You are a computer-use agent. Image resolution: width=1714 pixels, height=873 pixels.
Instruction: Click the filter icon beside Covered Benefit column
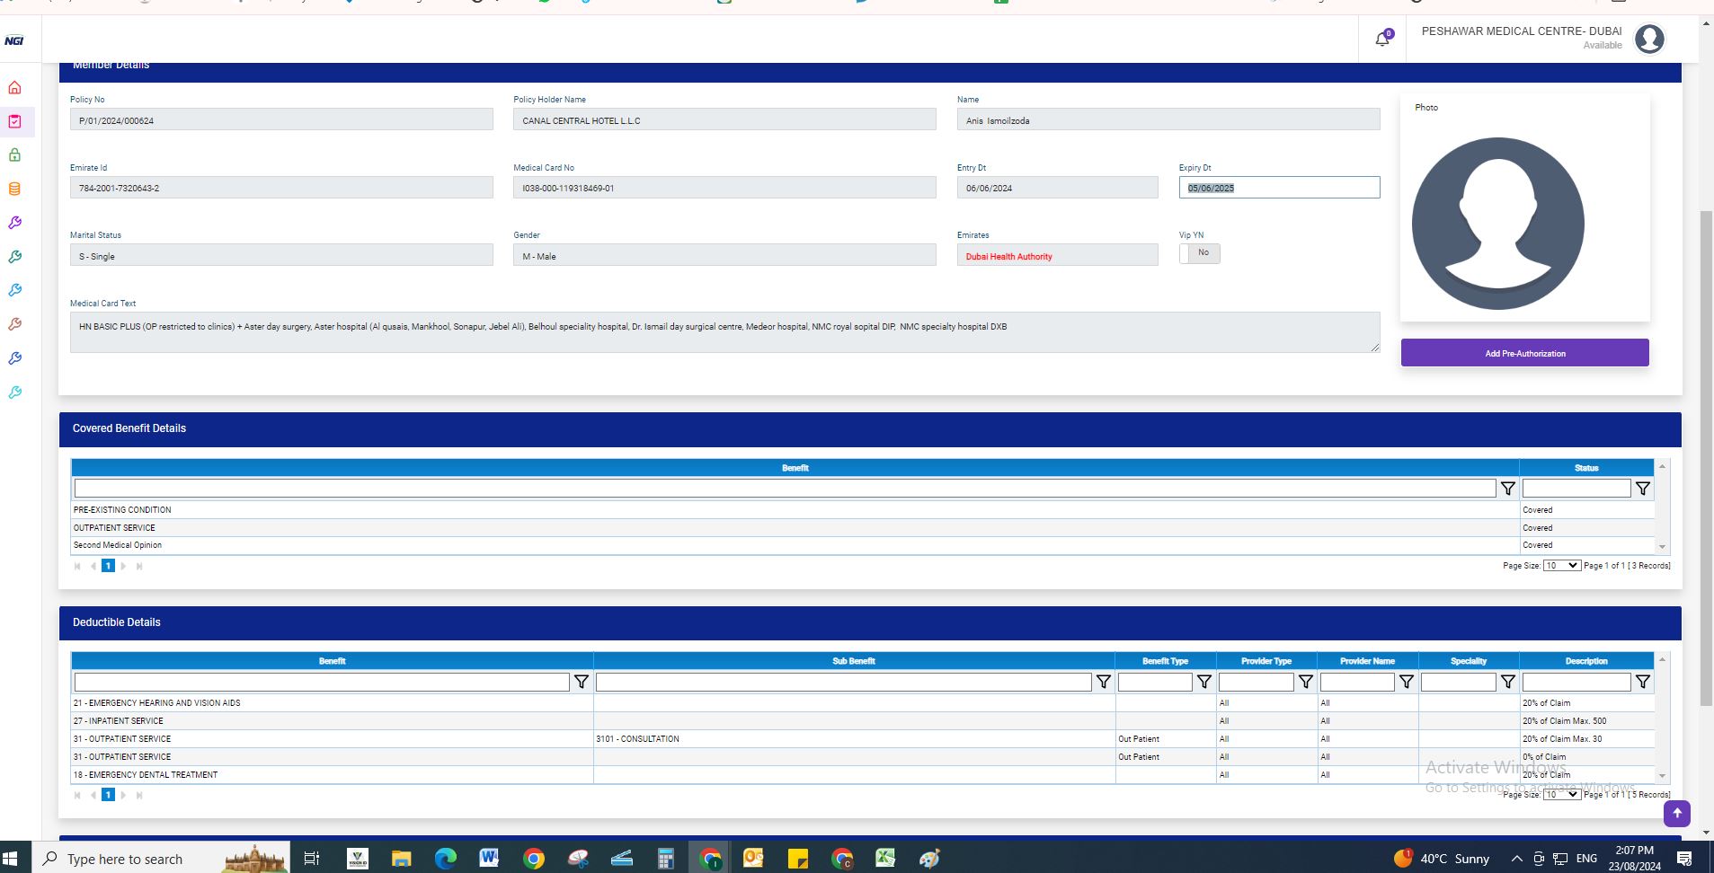[x=1507, y=489]
